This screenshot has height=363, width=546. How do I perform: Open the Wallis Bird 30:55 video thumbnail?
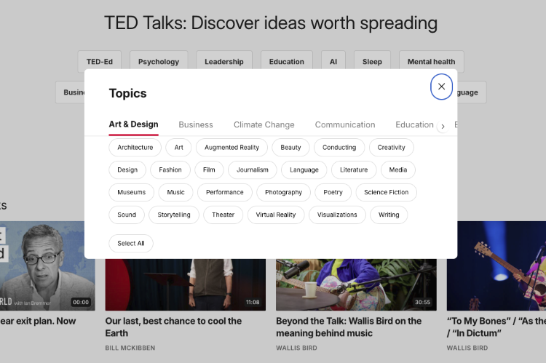pos(356,284)
